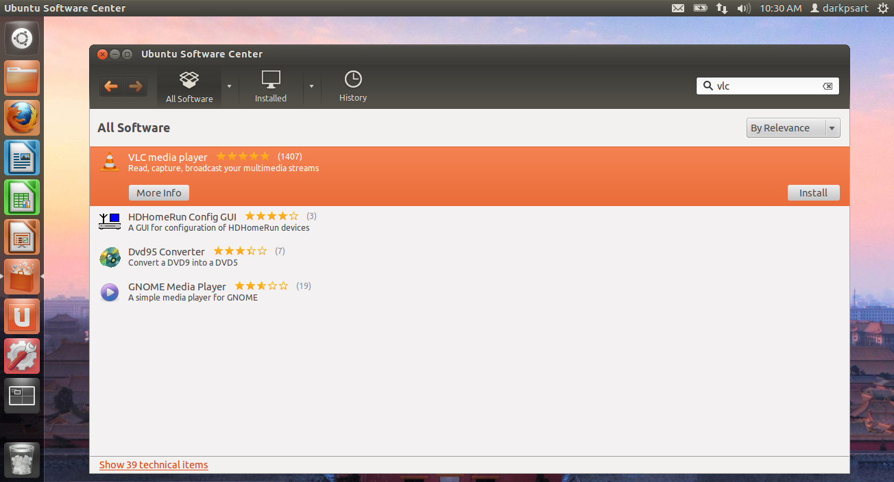Click the magnifier icon in search box
Screen dimensions: 894x482
(x=708, y=86)
